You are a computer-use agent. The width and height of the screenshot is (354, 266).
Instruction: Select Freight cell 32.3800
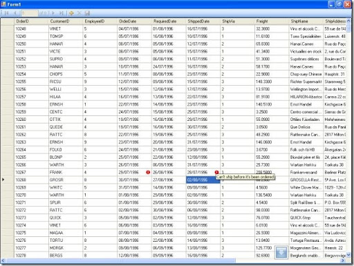pos(272,29)
